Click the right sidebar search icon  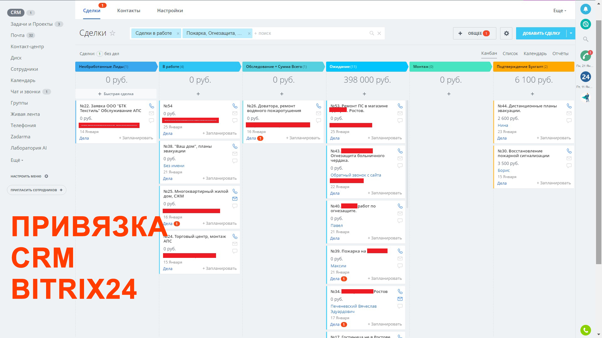tap(585, 39)
